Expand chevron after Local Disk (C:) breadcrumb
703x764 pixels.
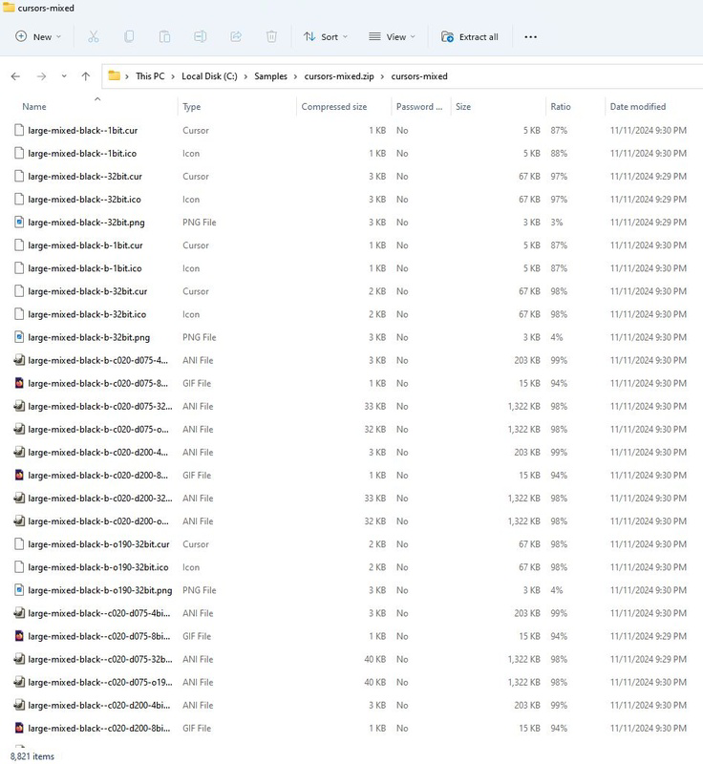245,76
